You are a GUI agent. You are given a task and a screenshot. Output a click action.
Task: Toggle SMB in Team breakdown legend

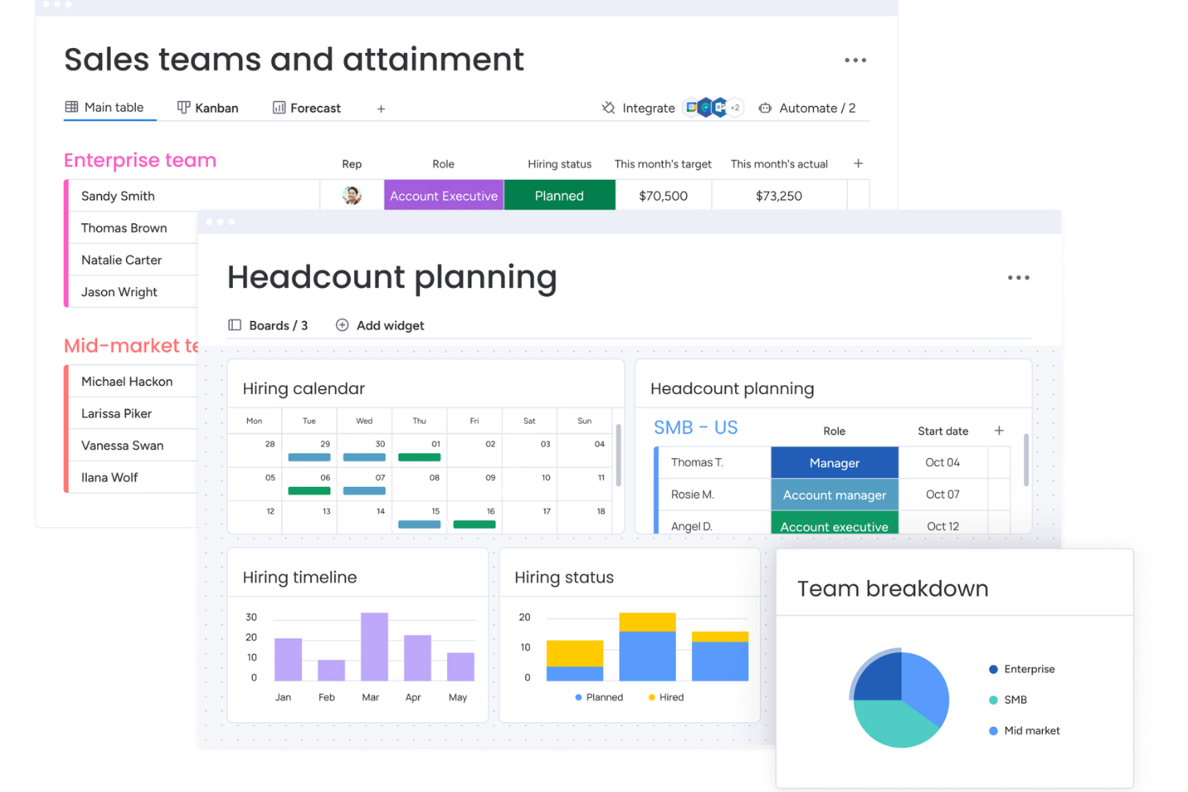(x=1008, y=700)
